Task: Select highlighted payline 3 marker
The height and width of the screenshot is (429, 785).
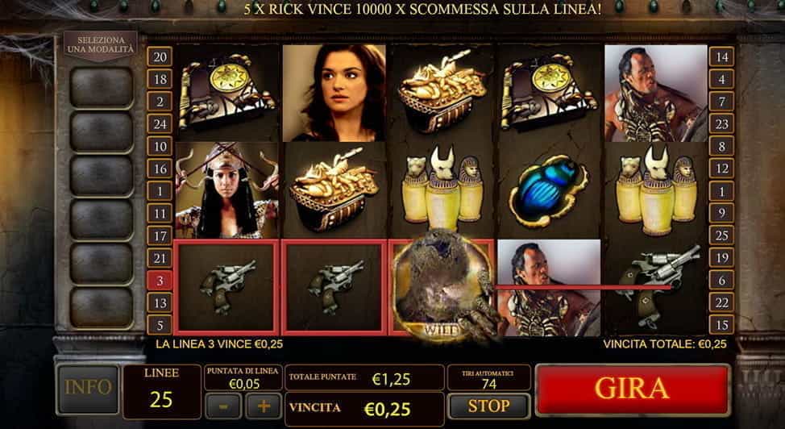Action: click(160, 281)
